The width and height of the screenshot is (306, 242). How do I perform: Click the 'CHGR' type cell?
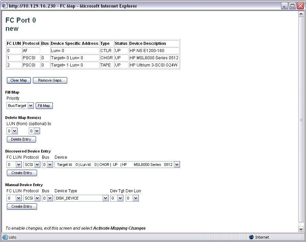coord(107,58)
